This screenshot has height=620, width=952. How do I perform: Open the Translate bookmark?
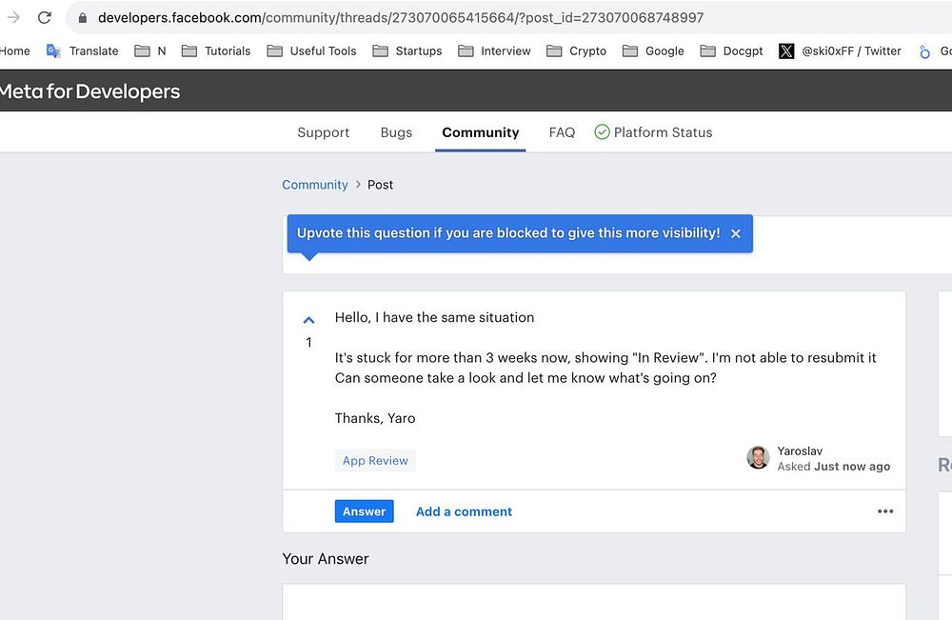coord(83,50)
